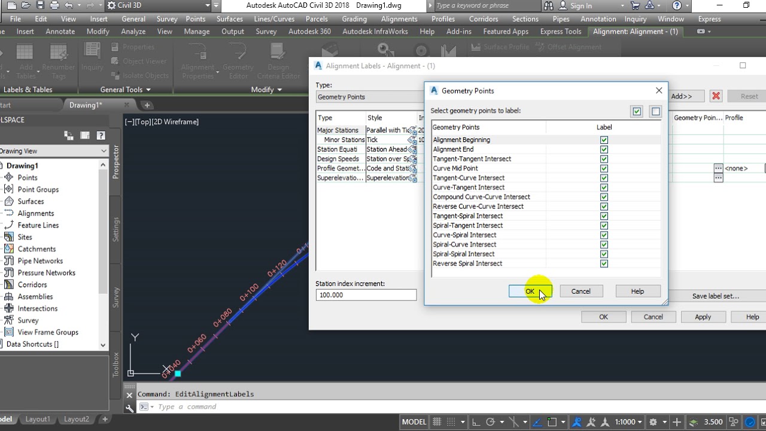Screen dimensions: 766x431
Task: Open the object snap settings dropdown arrow
Action: [563, 422]
